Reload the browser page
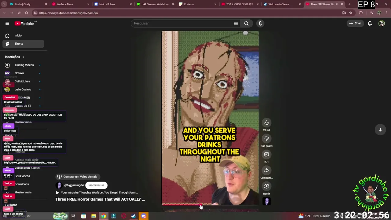Image resolution: width=391 pixels, height=220 pixels. click(x=19, y=13)
